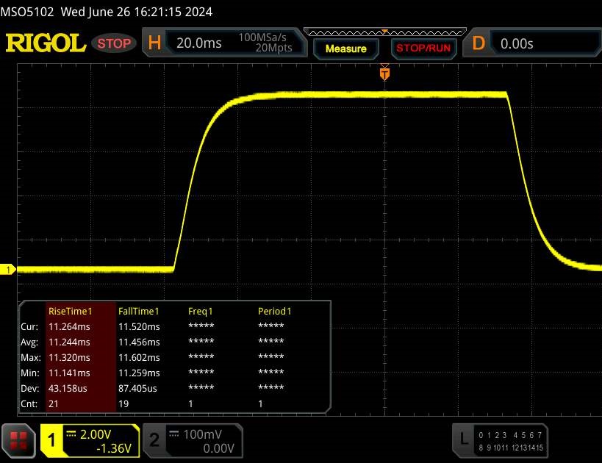602x463 pixels.
Task: Click the RIGOL logo
Action: [46, 43]
